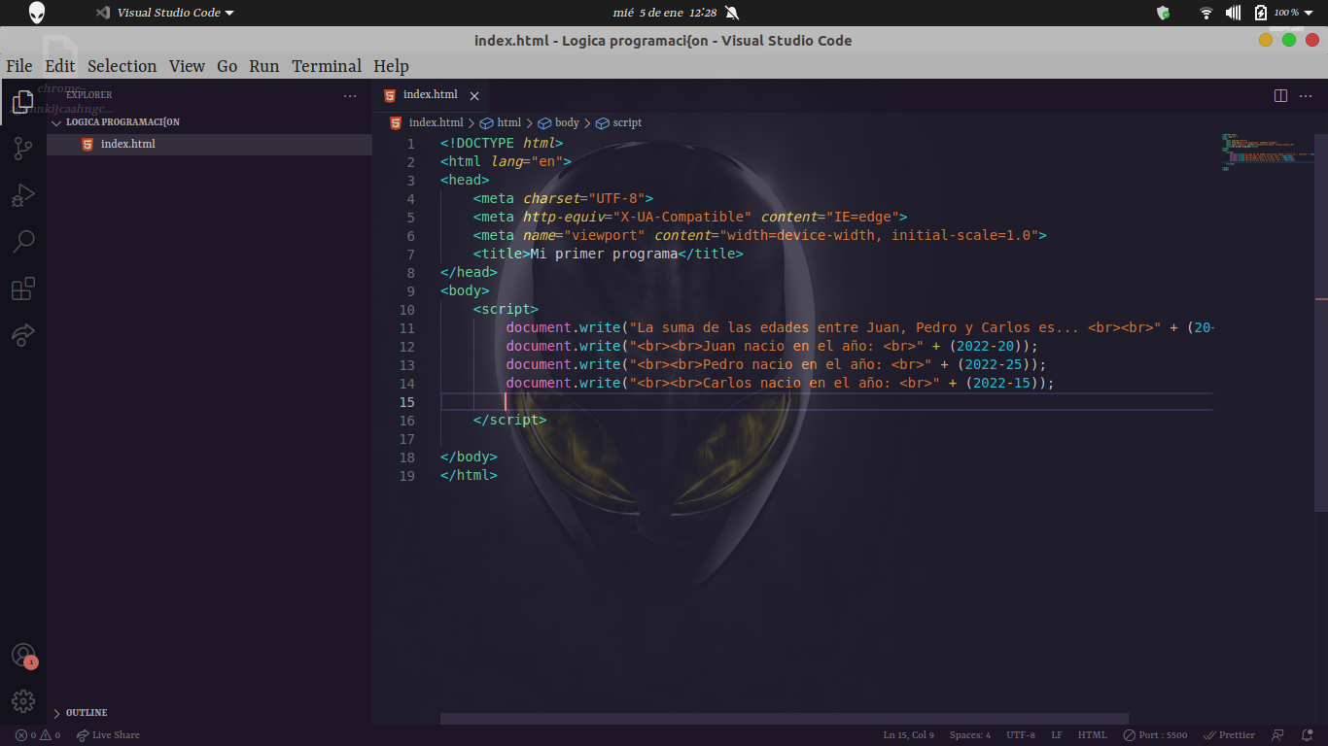
Task: Open the Terminal menu
Action: click(x=327, y=66)
